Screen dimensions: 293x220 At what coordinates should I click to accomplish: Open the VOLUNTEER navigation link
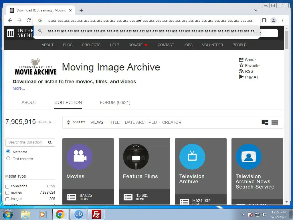coord(213,45)
